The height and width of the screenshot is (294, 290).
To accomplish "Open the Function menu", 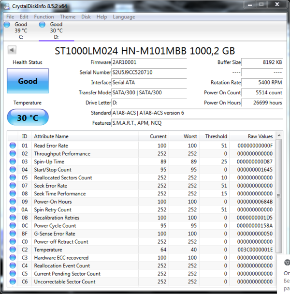I will click(44, 16).
